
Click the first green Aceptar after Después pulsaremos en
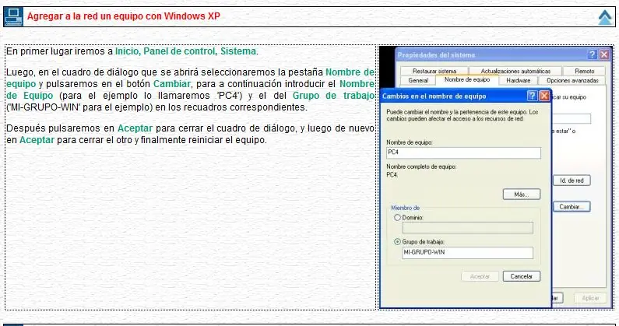(135, 128)
